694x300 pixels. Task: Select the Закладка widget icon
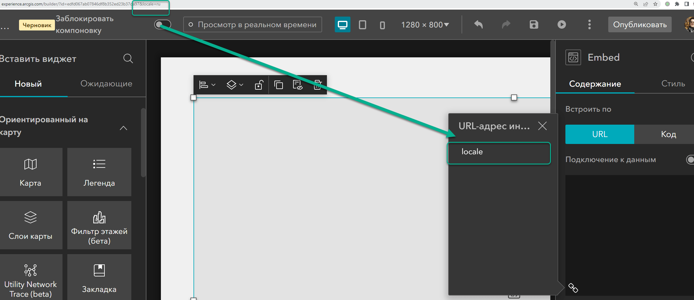pyautogui.click(x=99, y=270)
